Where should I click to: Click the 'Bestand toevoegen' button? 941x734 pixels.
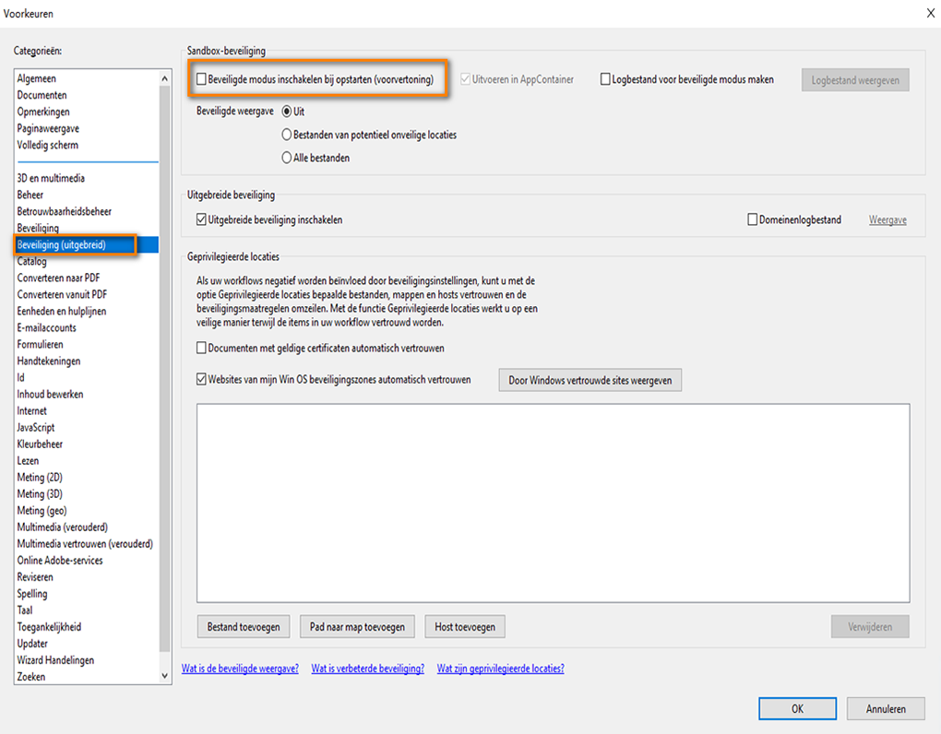(243, 626)
